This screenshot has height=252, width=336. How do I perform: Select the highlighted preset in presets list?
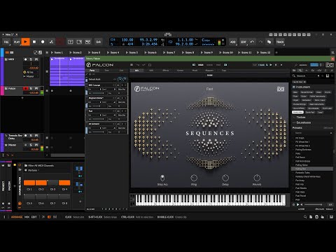coord(312,169)
